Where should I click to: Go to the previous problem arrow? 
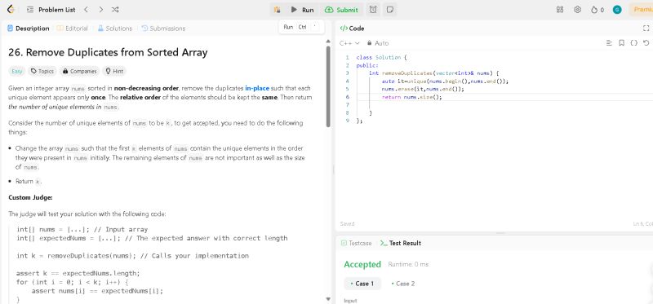[86, 10]
